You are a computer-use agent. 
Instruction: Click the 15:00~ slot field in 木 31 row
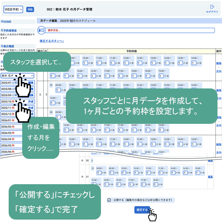[198, 173]
